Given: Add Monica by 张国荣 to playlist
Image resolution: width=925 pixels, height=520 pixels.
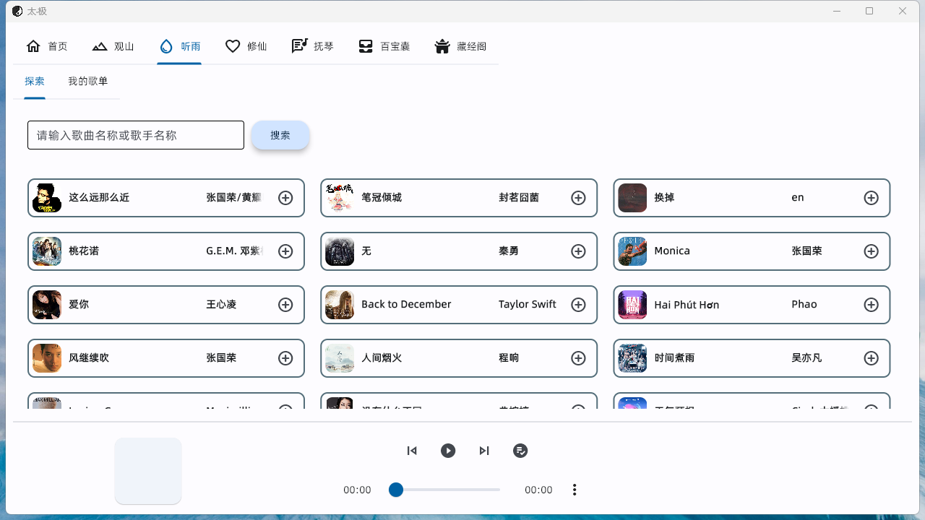Looking at the screenshot, I should pyautogui.click(x=872, y=251).
